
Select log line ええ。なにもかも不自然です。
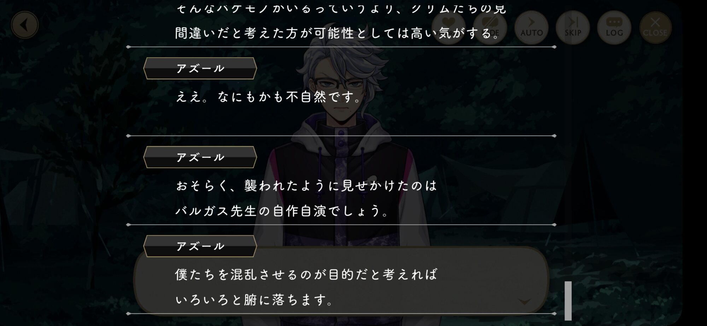click(269, 97)
